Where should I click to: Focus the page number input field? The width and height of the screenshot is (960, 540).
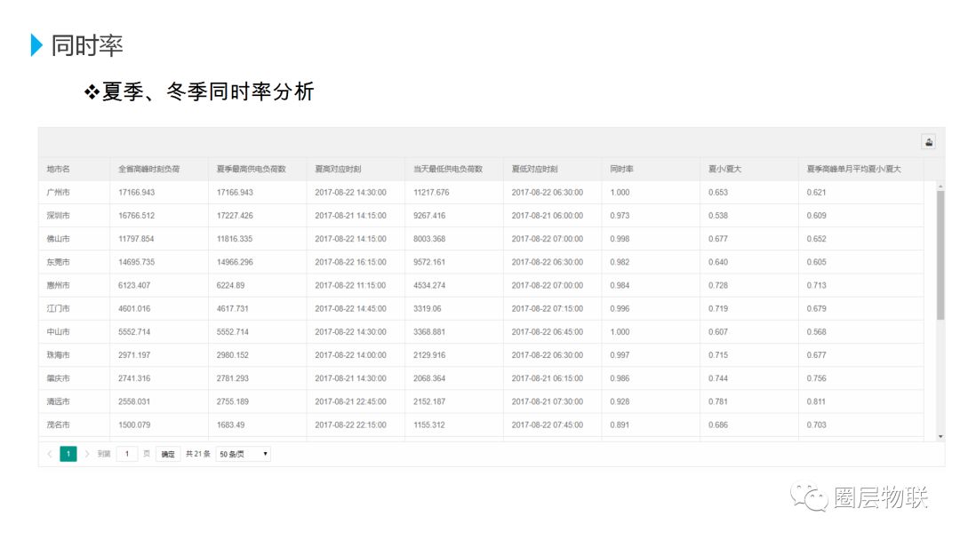click(x=127, y=454)
